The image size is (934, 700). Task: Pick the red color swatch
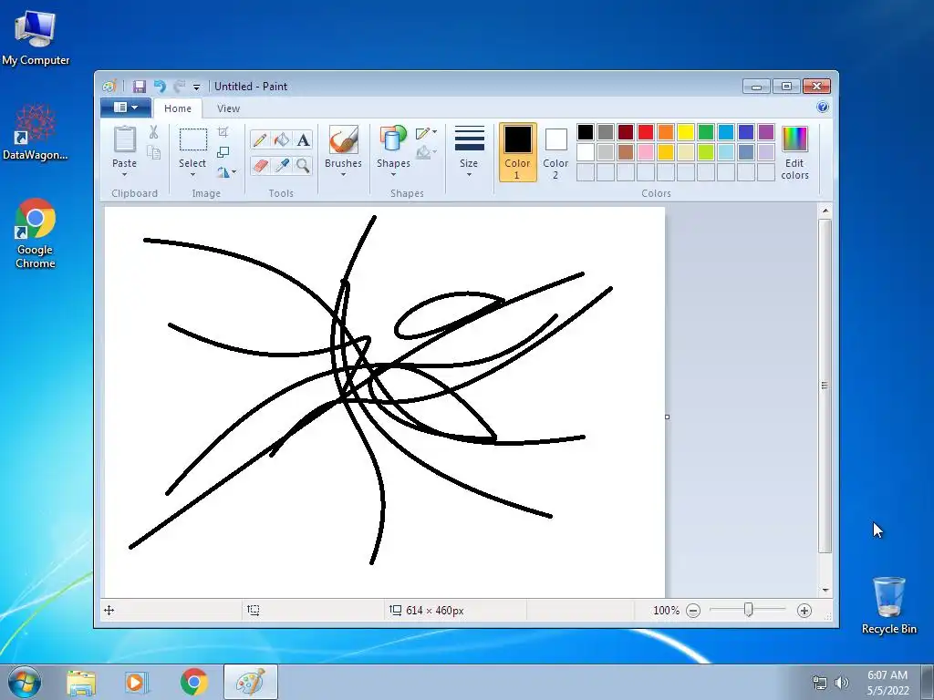[646, 132]
